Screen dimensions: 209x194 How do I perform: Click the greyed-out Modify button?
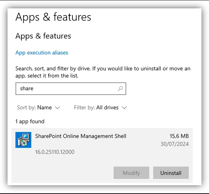point(131,173)
